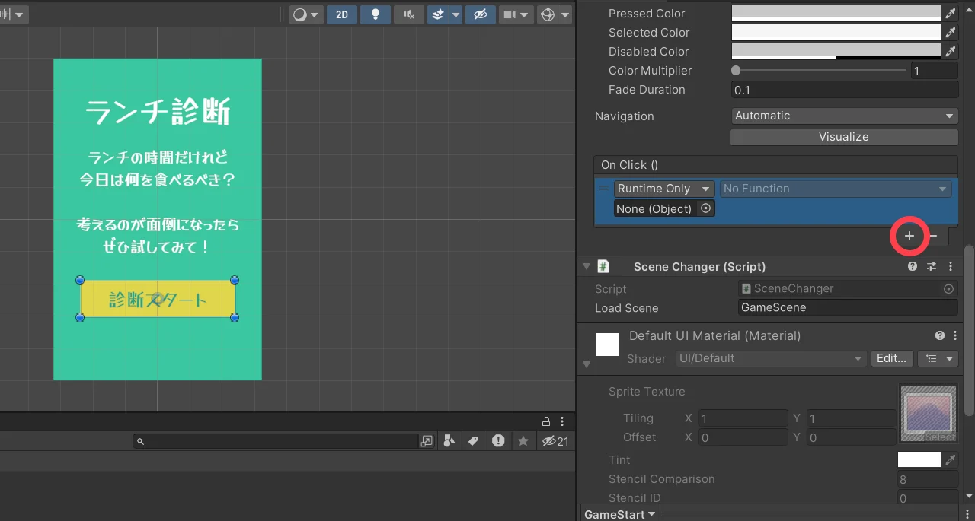Open Disabled Color swatch
The width and height of the screenshot is (975, 521).
click(836, 51)
